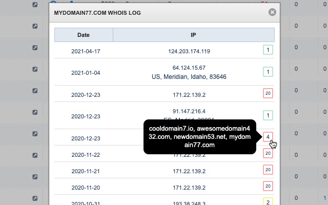Screen dimensions: 328x205
Task: Open the green 1 badge for 64.124.15.67
Action: coord(268,72)
